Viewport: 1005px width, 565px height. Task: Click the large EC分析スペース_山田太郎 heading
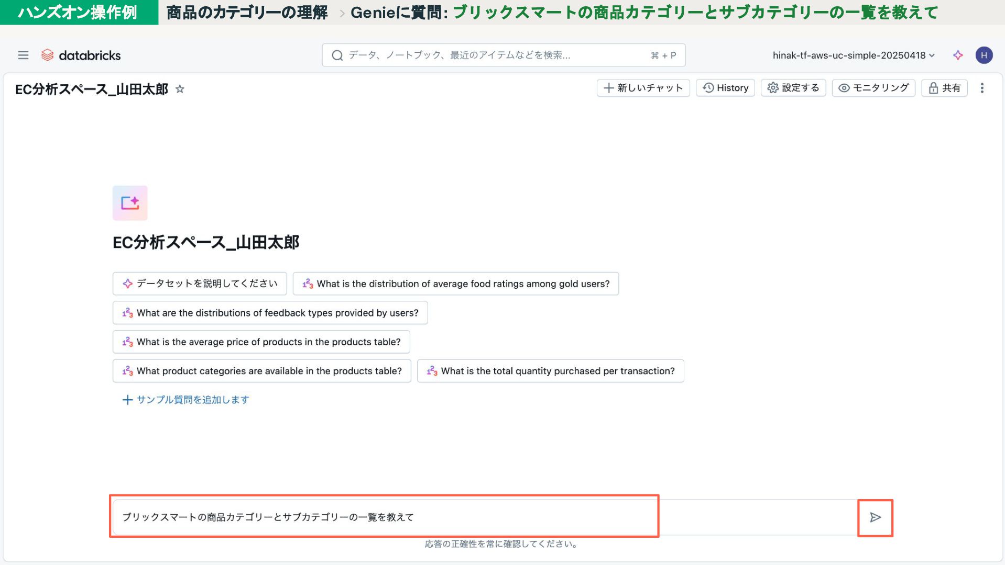point(206,242)
